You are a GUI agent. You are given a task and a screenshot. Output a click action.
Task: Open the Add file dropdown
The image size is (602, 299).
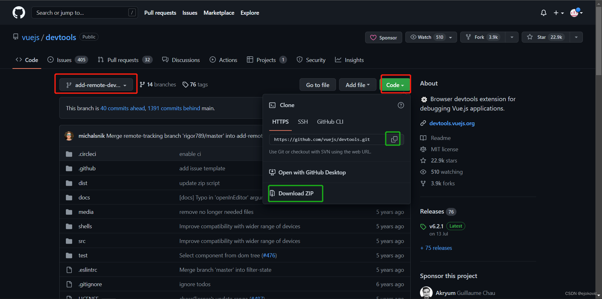point(358,85)
